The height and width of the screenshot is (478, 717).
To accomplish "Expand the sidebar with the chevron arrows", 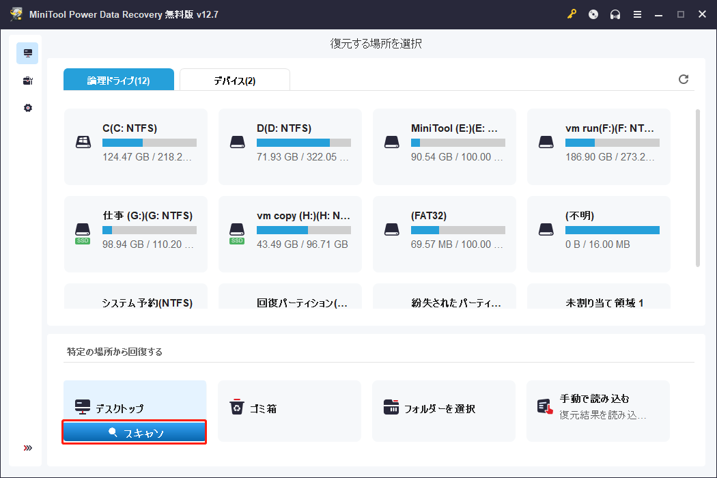I will pyautogui.click(x=27, y=448).
